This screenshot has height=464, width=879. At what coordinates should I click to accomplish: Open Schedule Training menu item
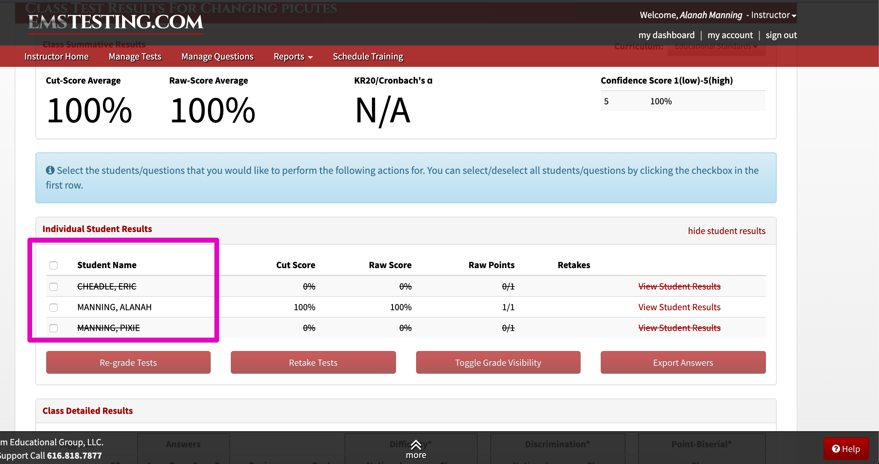(x=368, y=56)
